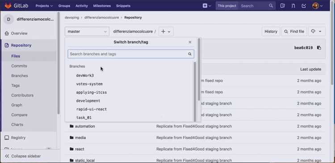Click the branch list scrollbar in popup
The height and width of the screenshot is (163, 335).
click(195, 92)
